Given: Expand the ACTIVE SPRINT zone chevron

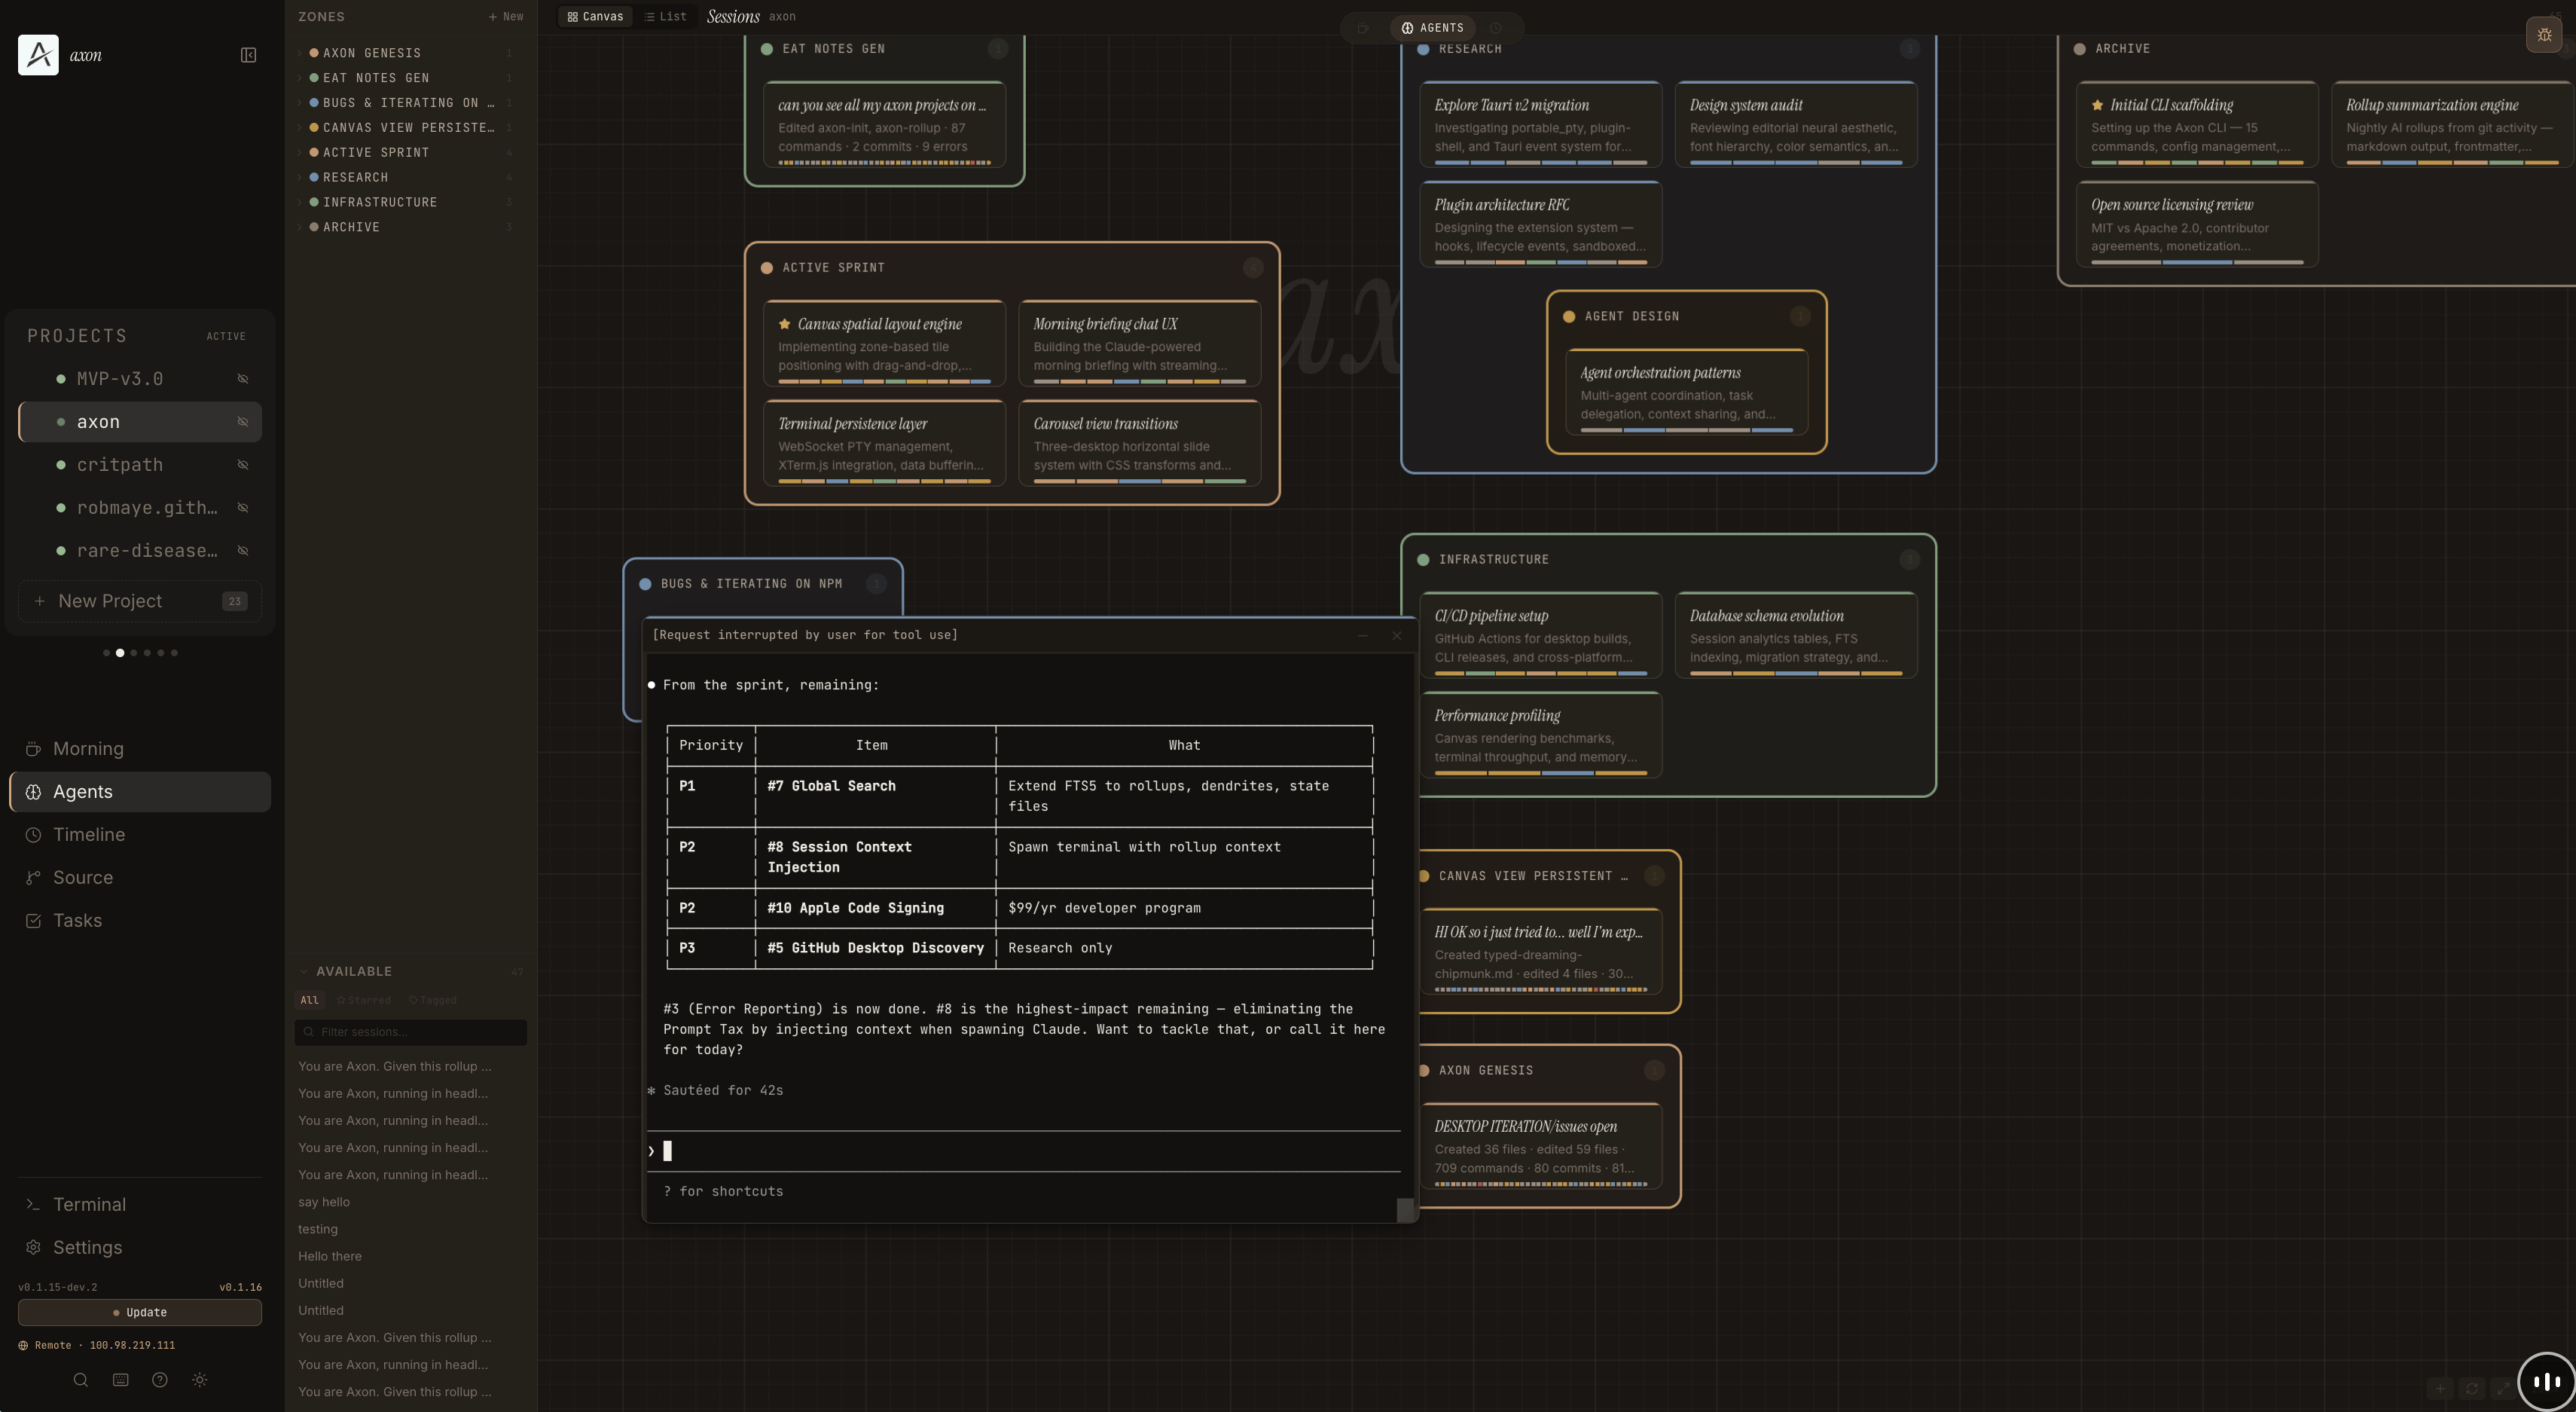Looking at the screenshot, I should 300,152.
